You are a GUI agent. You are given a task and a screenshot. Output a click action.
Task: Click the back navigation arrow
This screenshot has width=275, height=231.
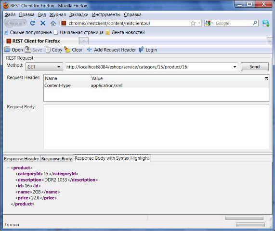[x=9, y=23]
